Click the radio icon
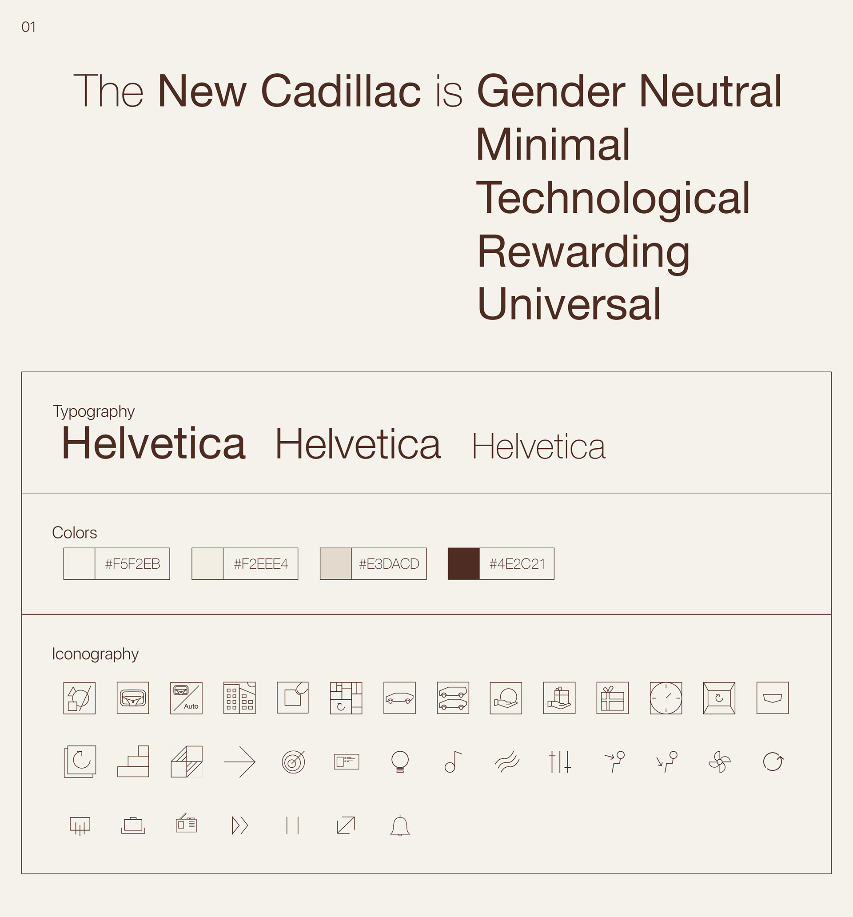 point(187,824)
